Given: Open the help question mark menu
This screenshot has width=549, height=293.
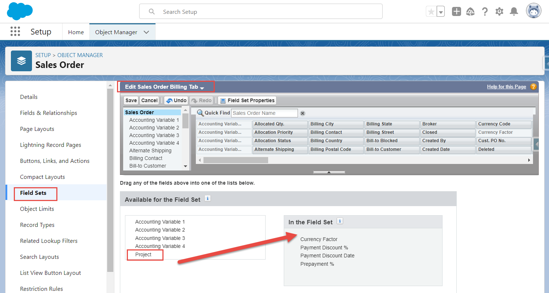Looking at the screenshot, I should [x=485, y=12].
